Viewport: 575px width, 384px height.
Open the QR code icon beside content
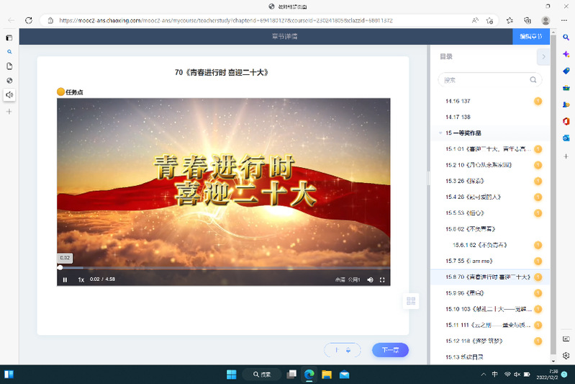[x=411, y=301]
